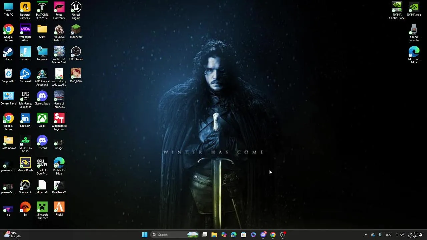This screenshot has width=427, height=240.
Task: Select the Microsoft Edge desktop icon
Action: [x=414, y=55]
